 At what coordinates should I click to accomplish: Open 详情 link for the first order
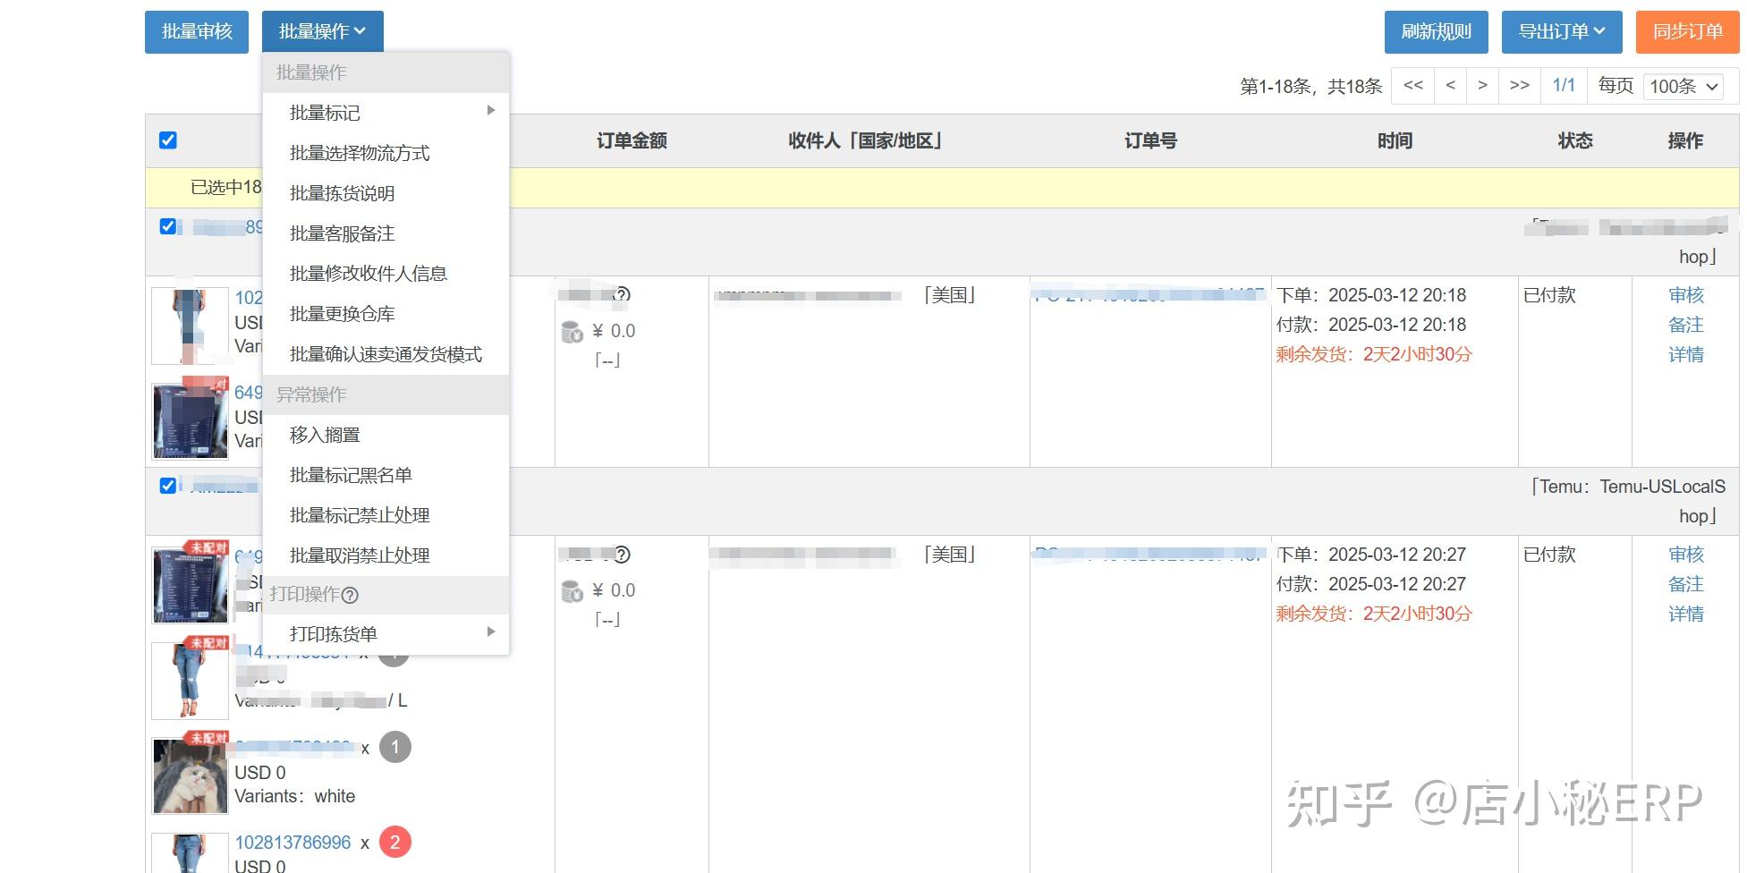pos(1685,354)
